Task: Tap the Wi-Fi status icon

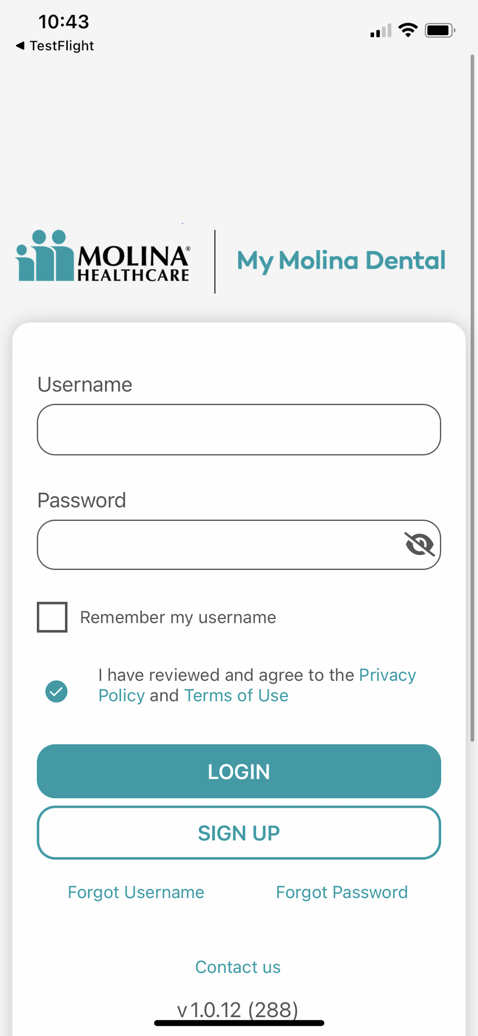Action: click(x=408, y=30)
